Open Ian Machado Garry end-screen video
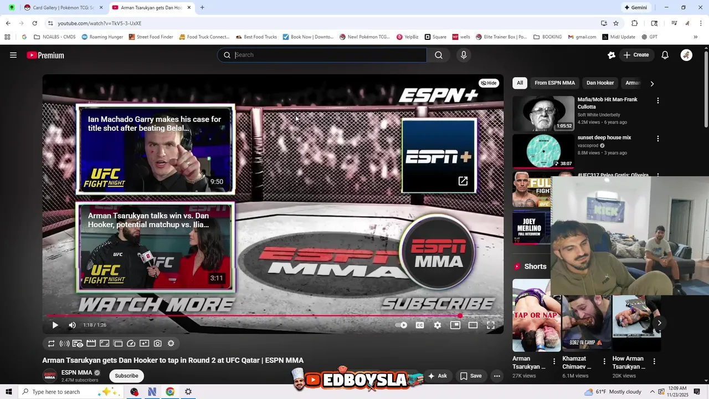Screen dimensions: 709x399 coord(155,150)
